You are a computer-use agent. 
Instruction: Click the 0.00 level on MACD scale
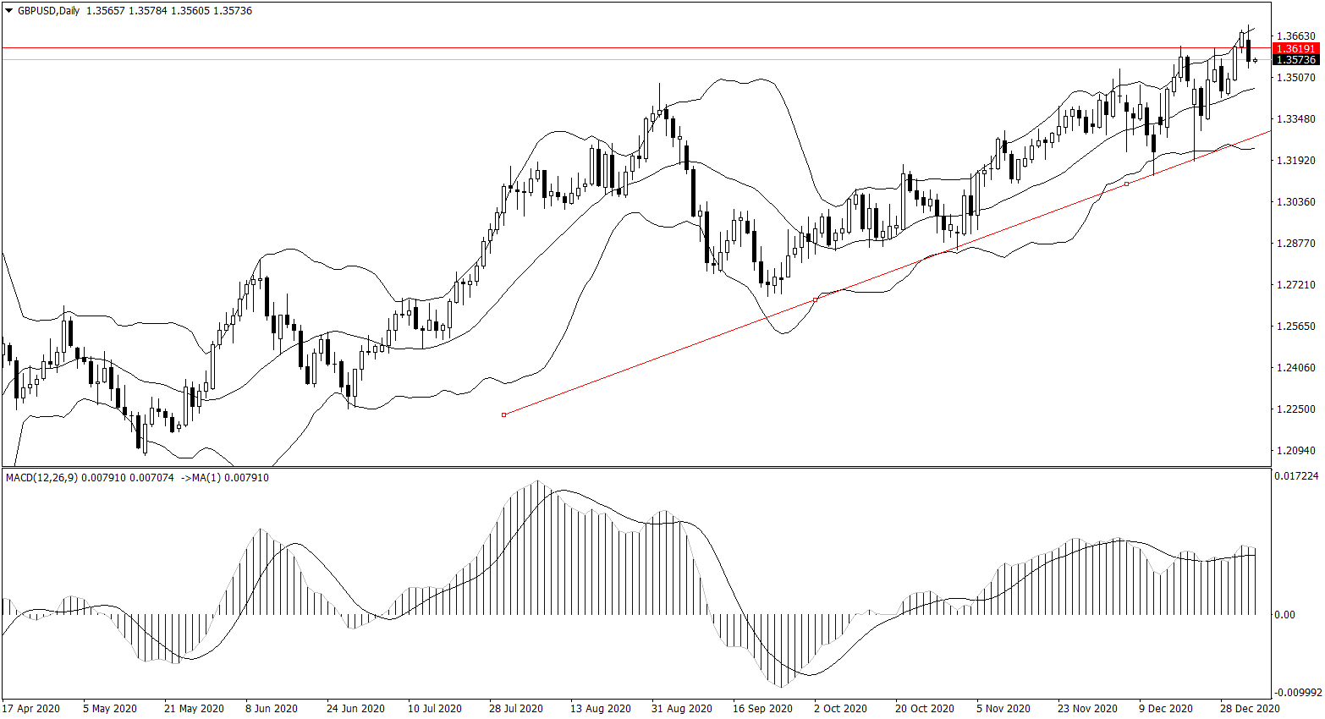pyautogui.click(x=1284, y=615)
